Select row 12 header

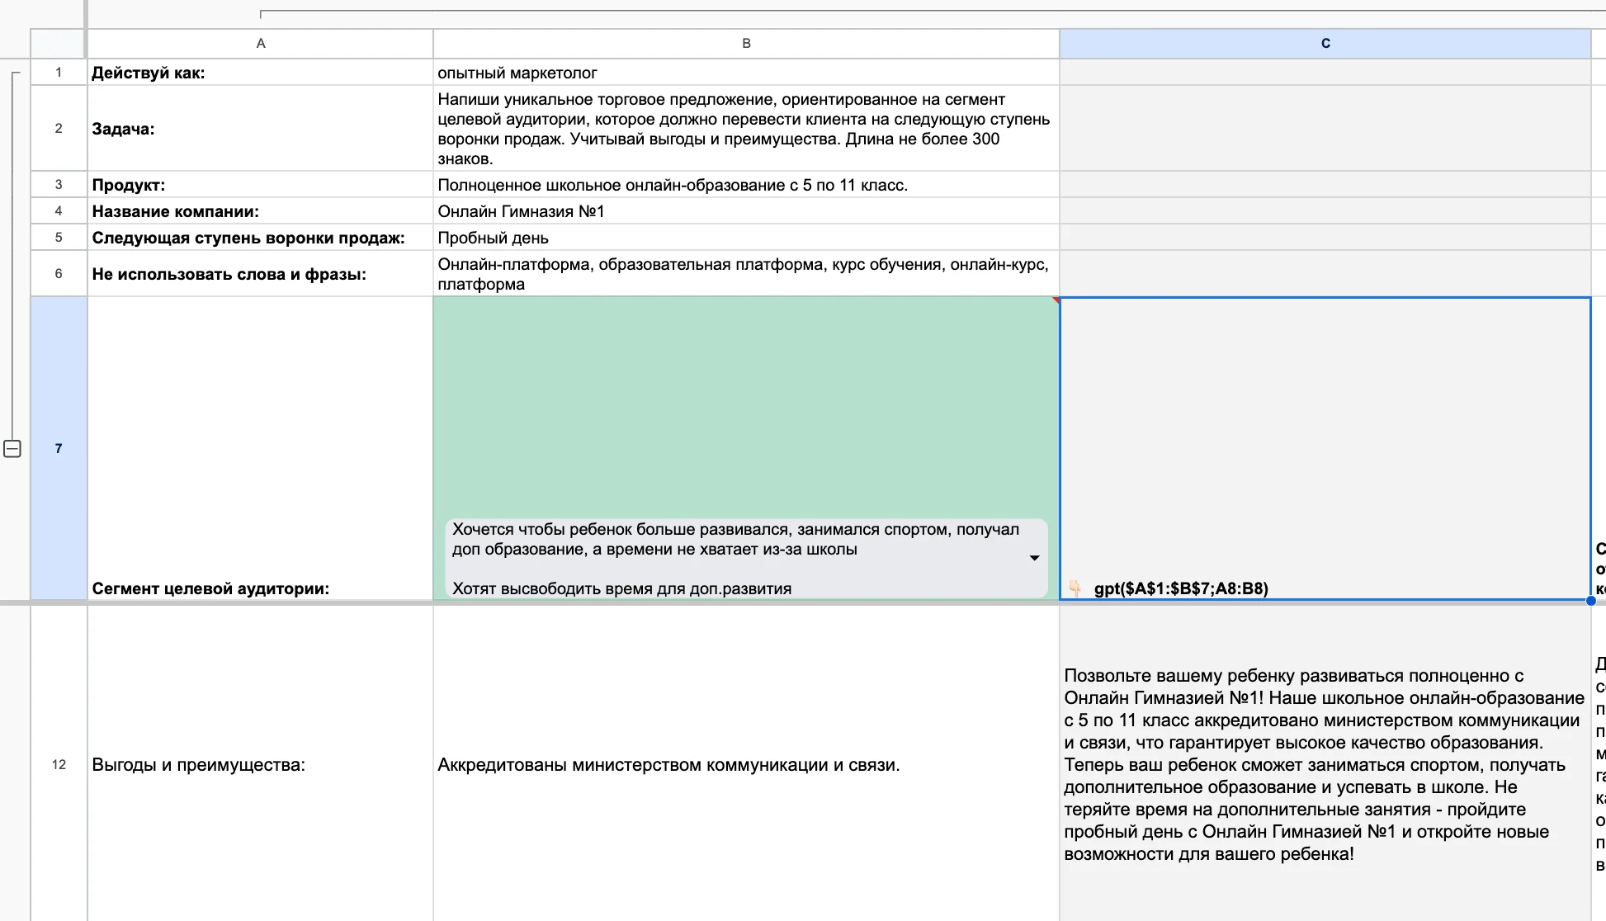pyautogui.click(x=59, y=764)
